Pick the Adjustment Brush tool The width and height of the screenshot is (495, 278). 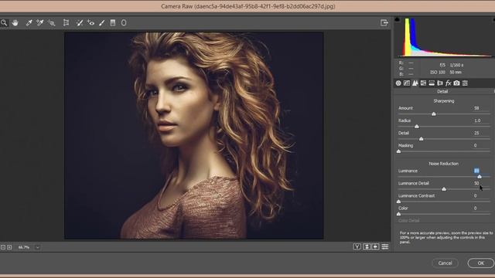click(x=101, y=22)
